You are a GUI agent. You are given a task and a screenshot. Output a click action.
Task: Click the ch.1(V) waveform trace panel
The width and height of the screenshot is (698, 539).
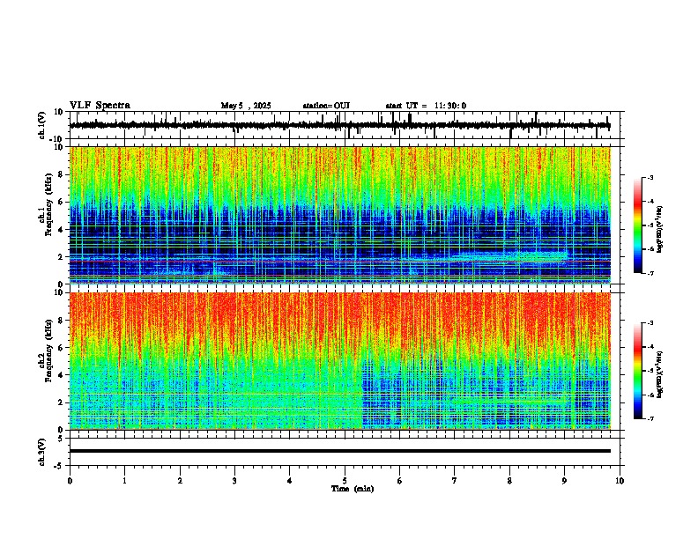[346, 125]
